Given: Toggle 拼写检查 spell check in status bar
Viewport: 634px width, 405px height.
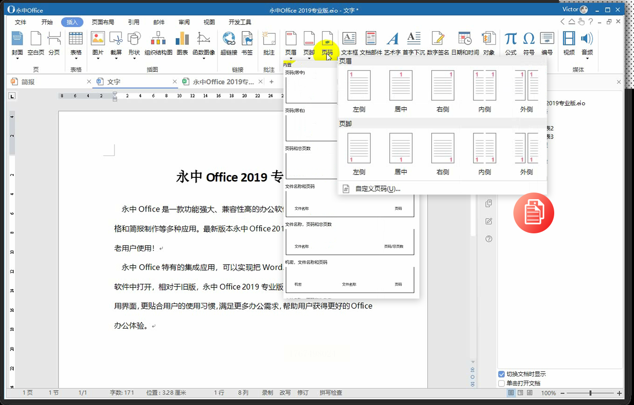Looking at the screenshot, I should click(331, 393).
